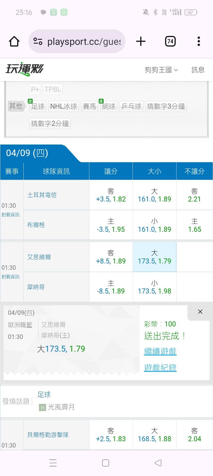Tap the browser home icon

14,41
